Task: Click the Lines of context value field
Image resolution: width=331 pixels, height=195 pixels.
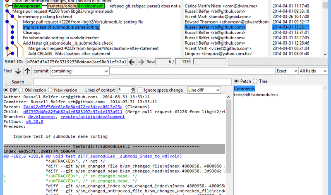Action: (124, 90)
